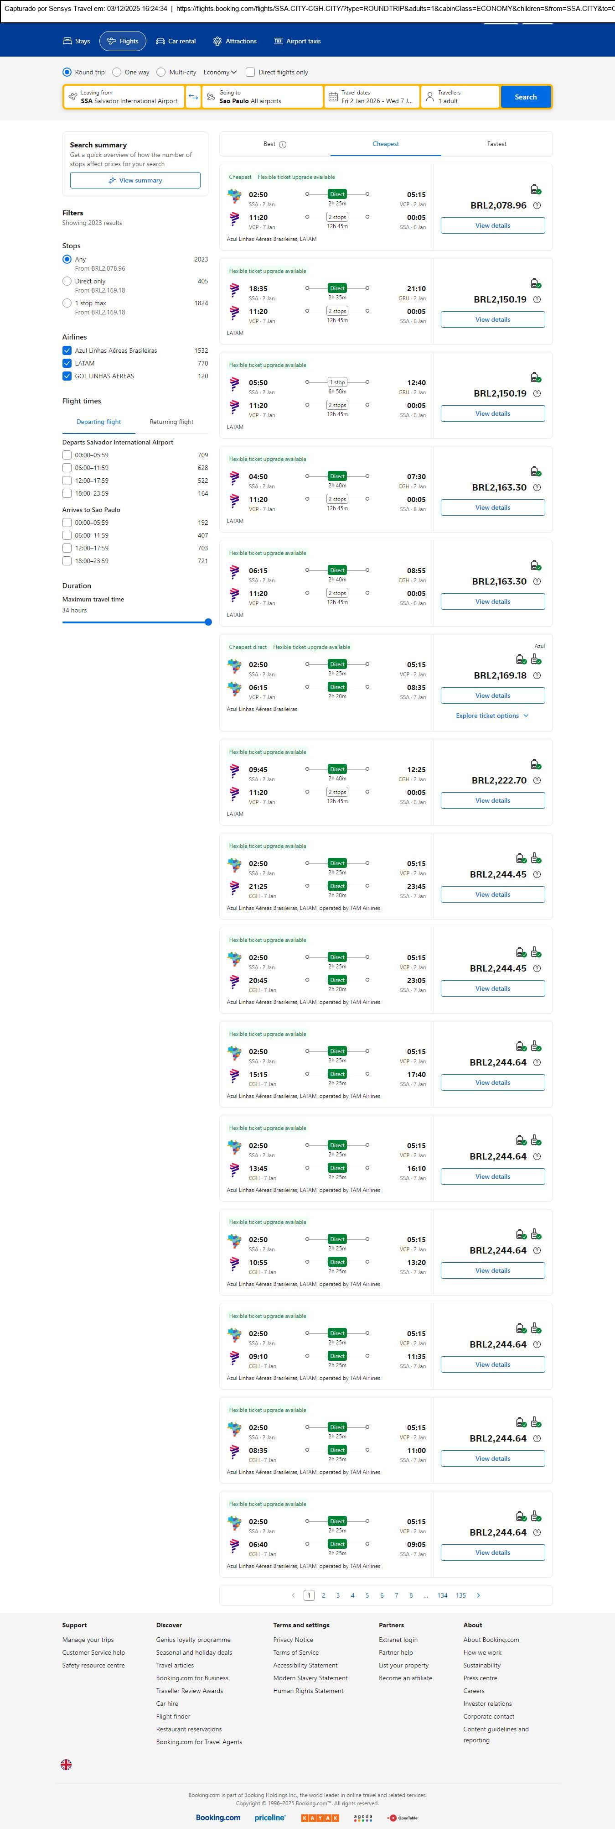Uncheck the GOL LINHAS AEREAS airline filter
Image resolution: width=615 pixels, height=1829 pixels.
[67, 376]
